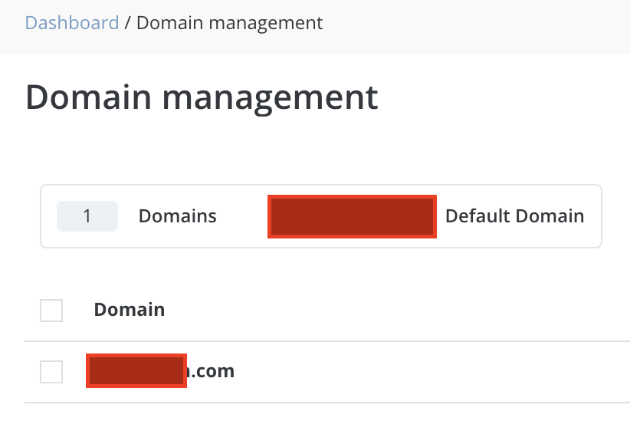Click the gray breadcrumb bar background
This screenshot has height=434, width=630.
475,25
